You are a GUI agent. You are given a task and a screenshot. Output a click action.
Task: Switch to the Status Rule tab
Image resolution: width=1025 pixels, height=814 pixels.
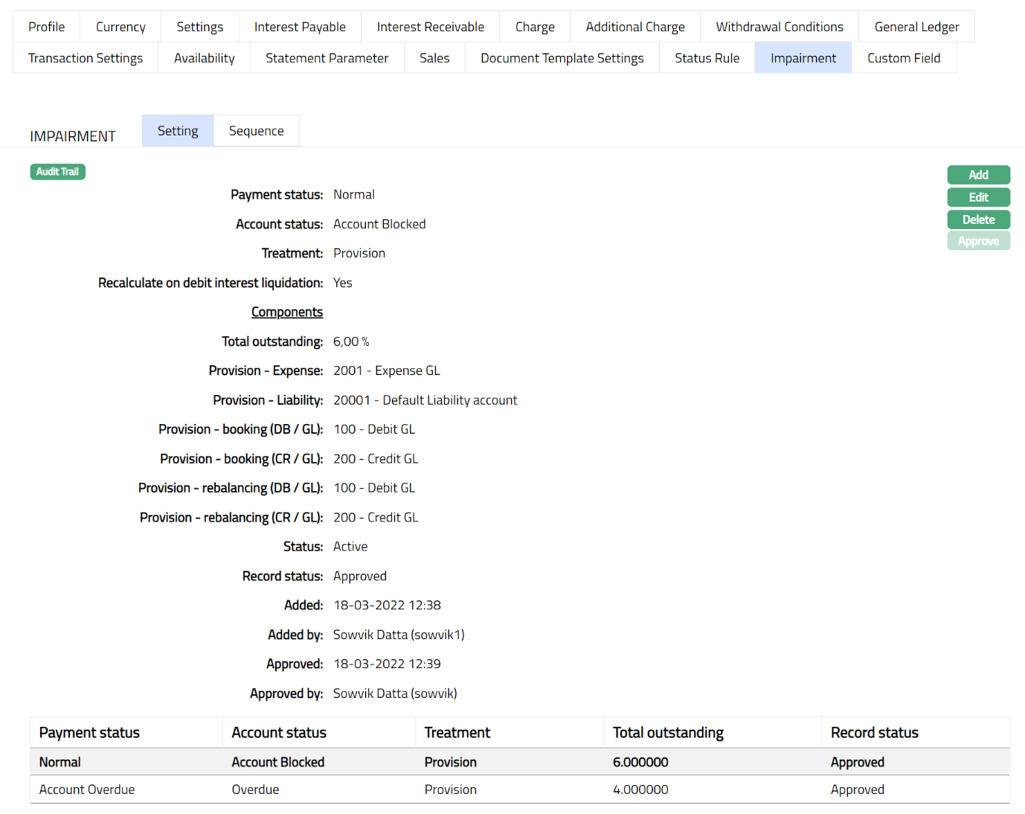point(707,57)
